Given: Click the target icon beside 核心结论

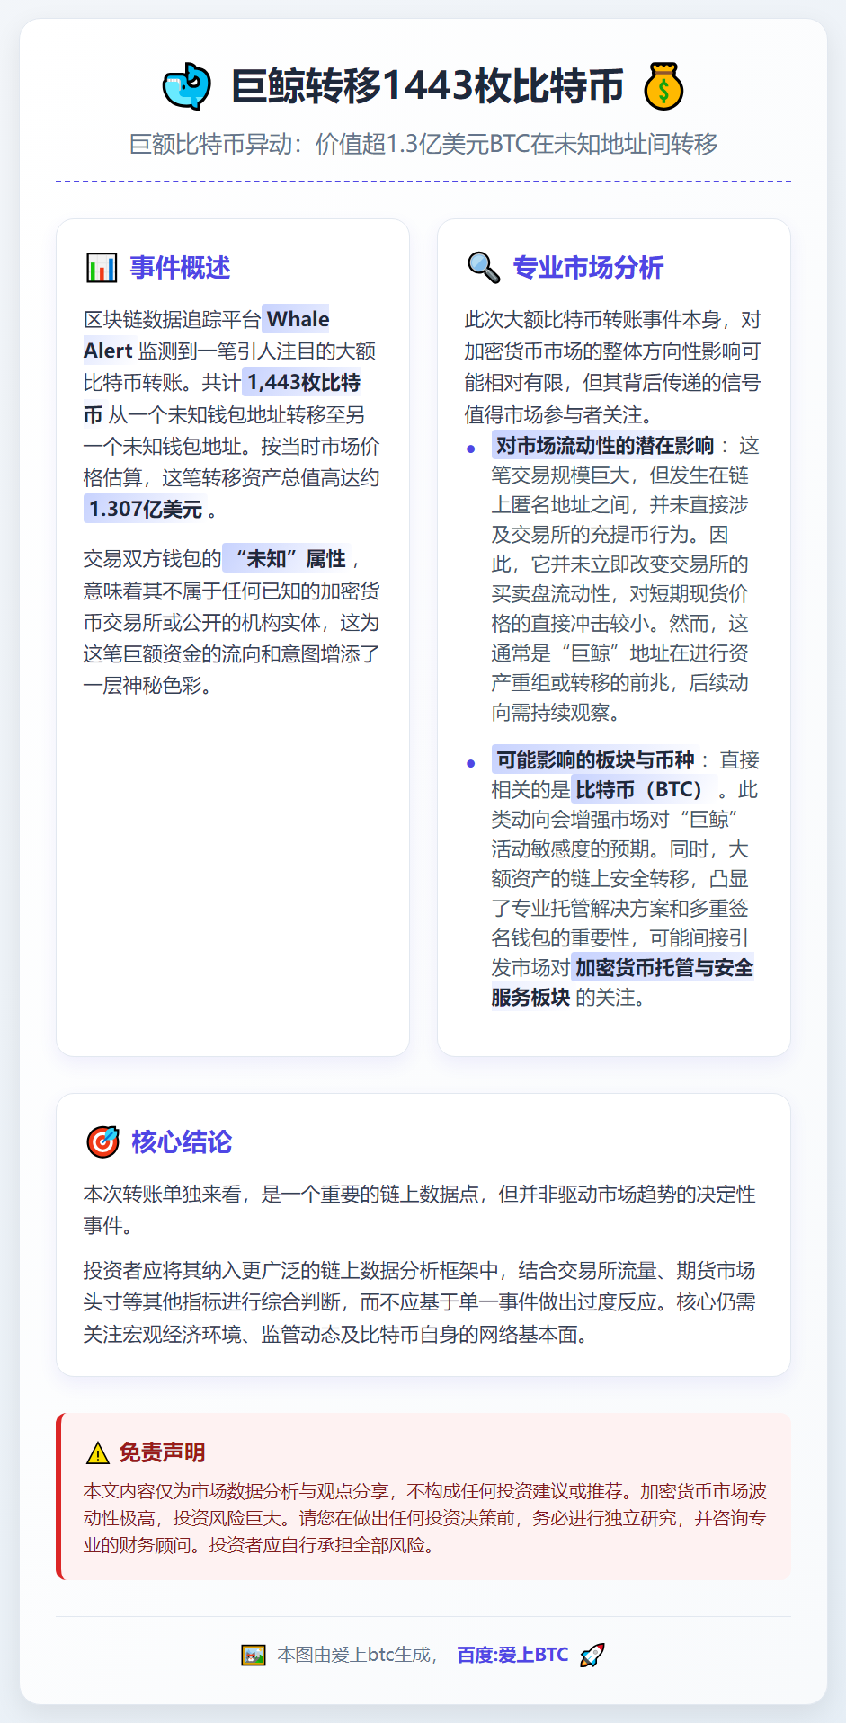Looking at the screenshot, I should point(102,1141).
